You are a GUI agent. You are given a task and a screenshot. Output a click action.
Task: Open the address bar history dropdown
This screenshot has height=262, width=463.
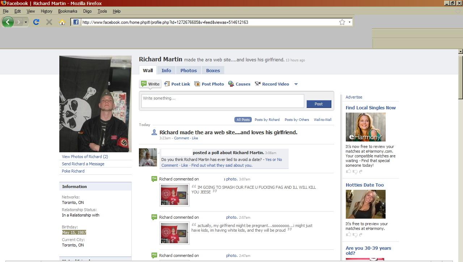349,22
